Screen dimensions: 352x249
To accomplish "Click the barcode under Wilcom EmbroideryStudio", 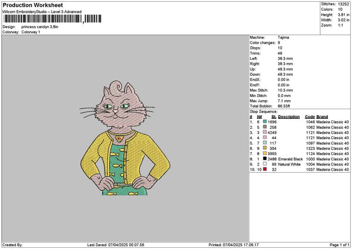I will point(42,20).
